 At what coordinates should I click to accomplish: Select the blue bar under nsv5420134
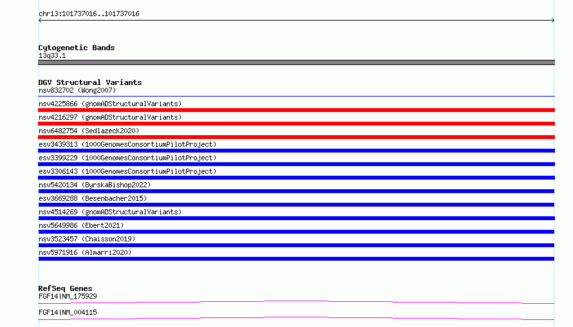click(x=296, y=191)
